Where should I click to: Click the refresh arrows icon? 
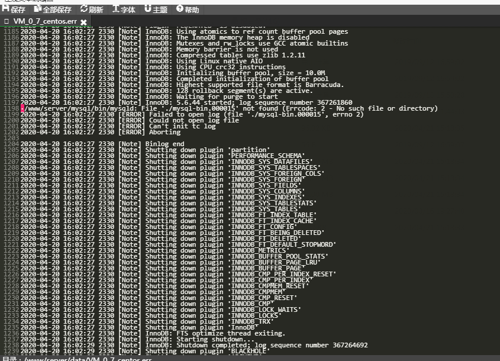coord(84,9)
